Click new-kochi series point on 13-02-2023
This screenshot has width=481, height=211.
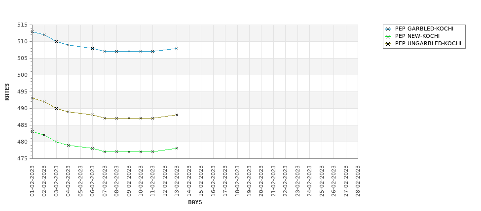coord(177,149)
